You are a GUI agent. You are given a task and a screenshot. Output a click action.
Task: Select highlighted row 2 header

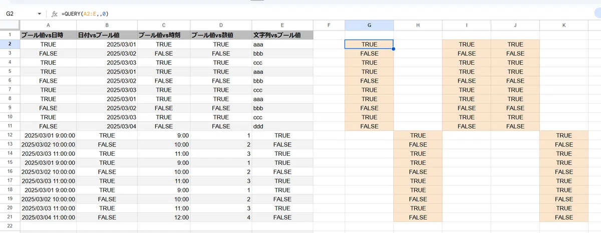tap(10, 45)
